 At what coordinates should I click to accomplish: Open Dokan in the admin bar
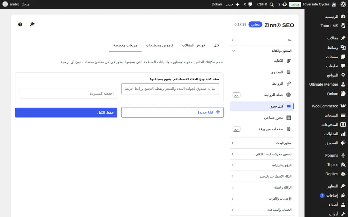(217, 4)
